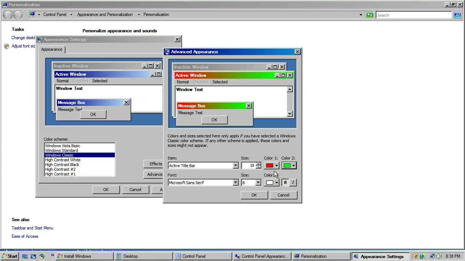This screenshot has width=465, height=261.
Task: Click the Forward navigation arrow button
Action: click(18, 15)
